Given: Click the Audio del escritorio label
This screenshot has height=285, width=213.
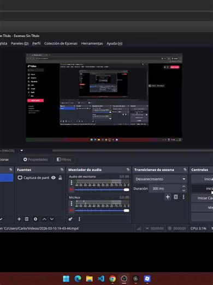Looking at the screenshot, I should [x=82, y=176].
